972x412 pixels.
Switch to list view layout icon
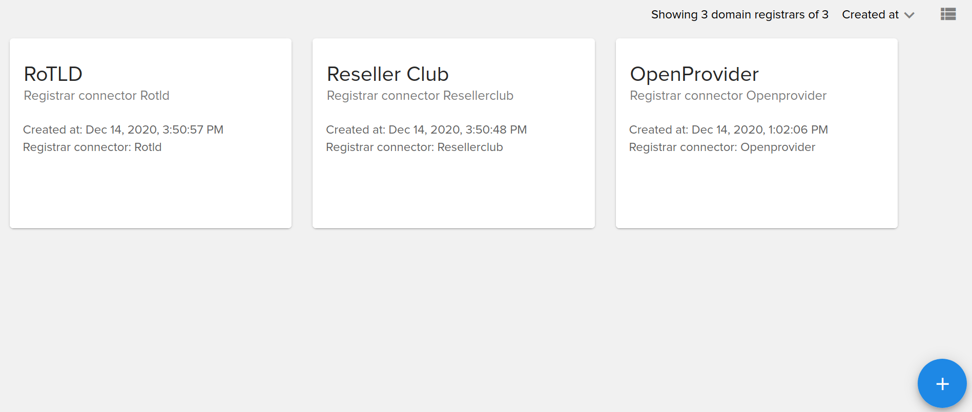coord(948,14)
